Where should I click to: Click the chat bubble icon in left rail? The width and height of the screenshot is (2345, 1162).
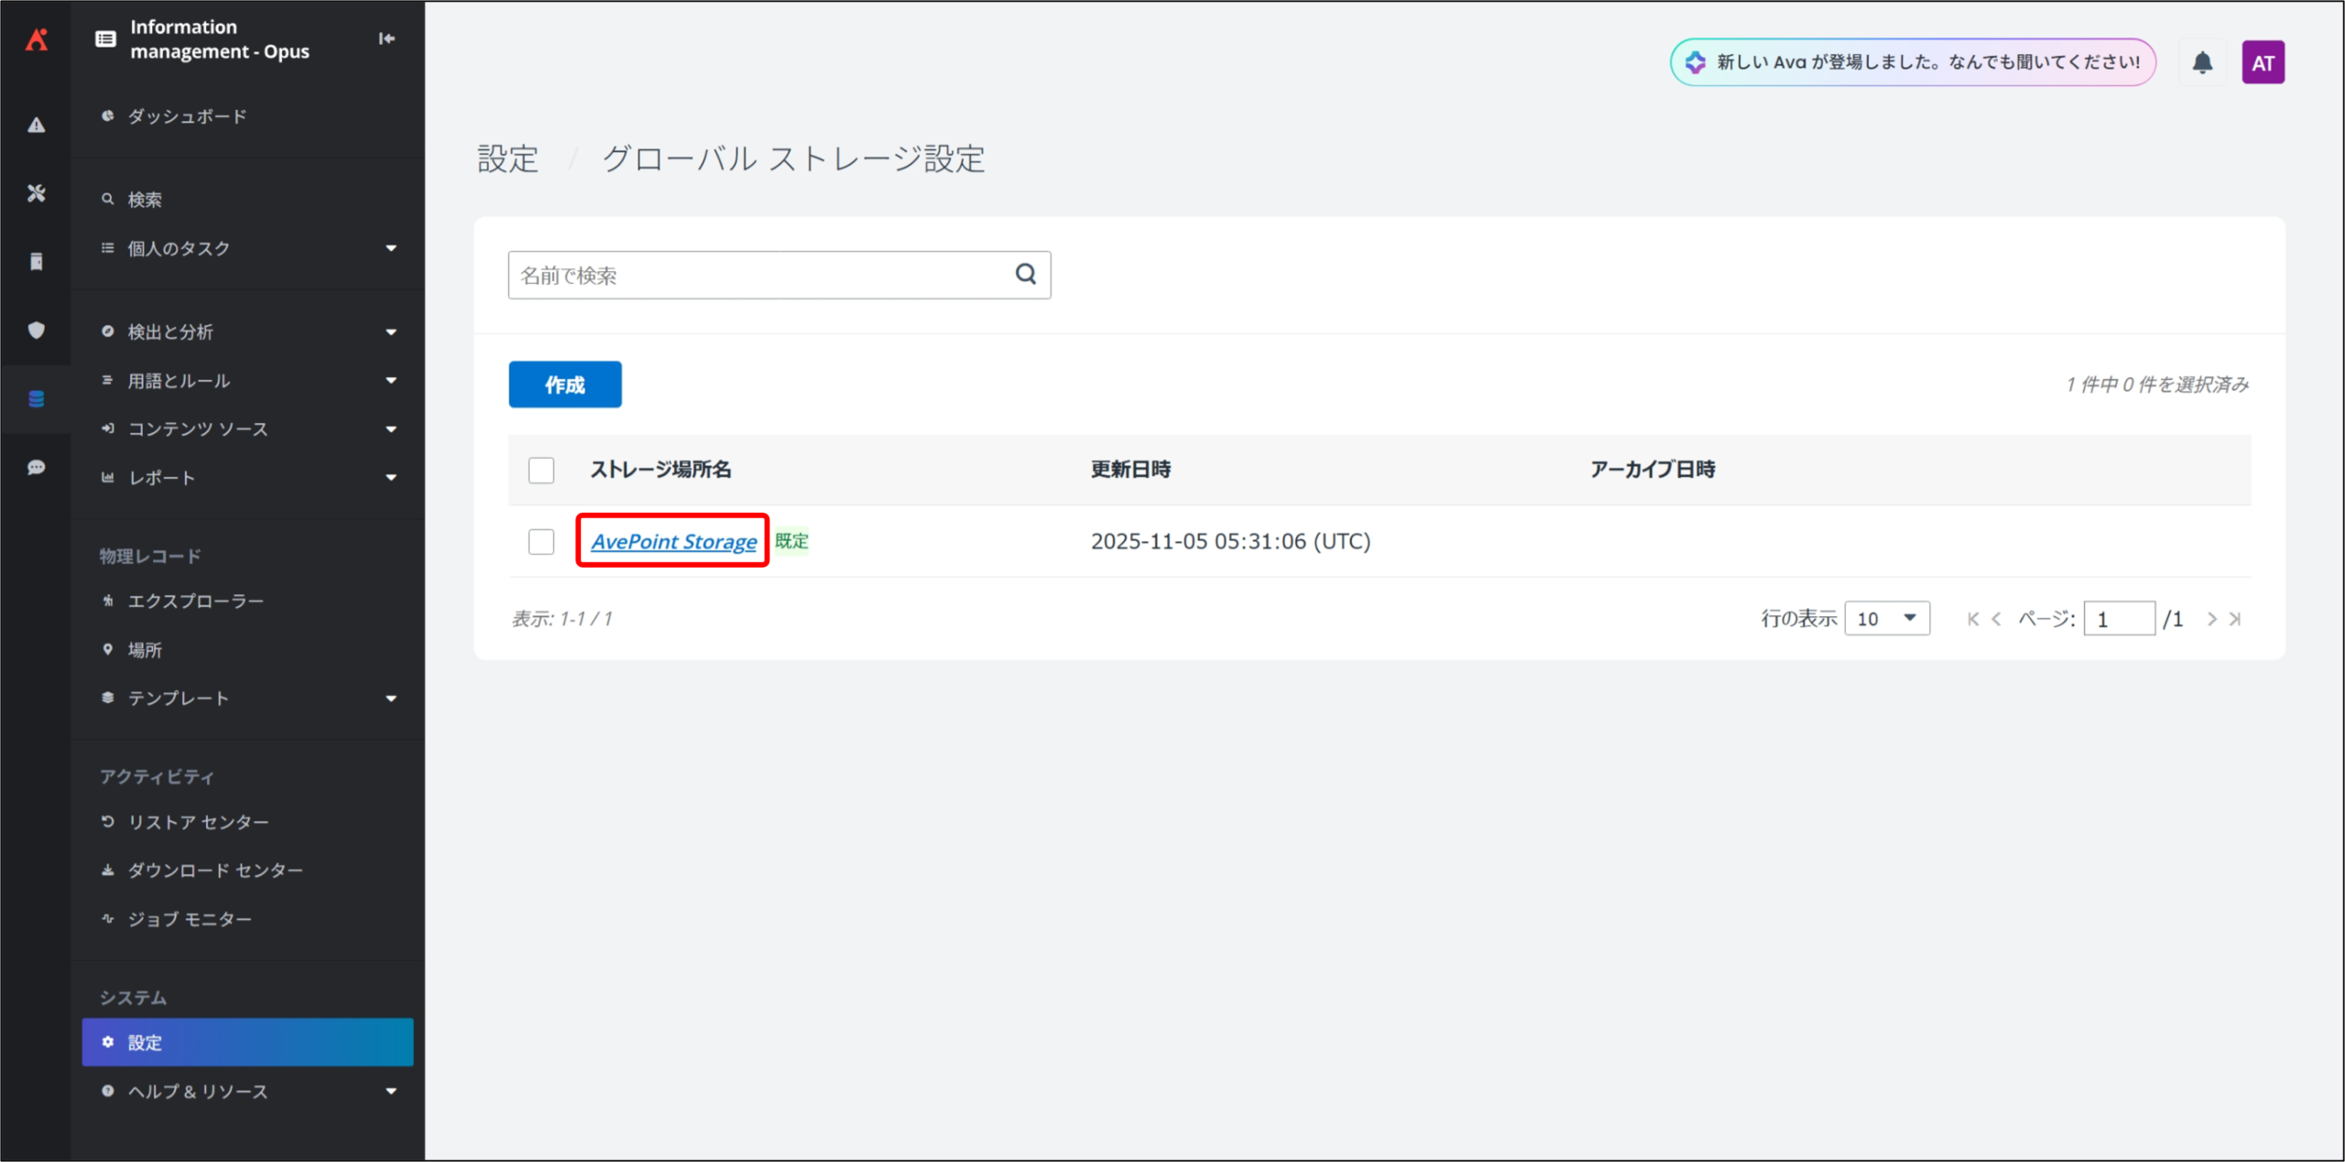click(36, 468)
